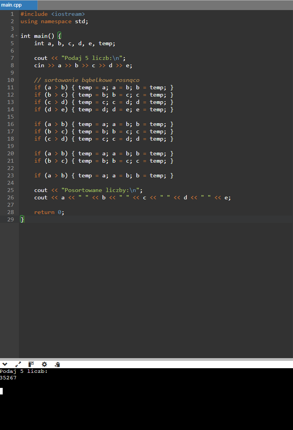Image resolution: width=293 pixels, height=430 pixels.
Task: Click the iostream include directive
Action: pos(53,14)
